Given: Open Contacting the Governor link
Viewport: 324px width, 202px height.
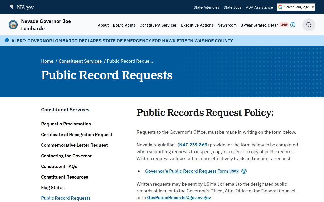Looking at the screenshot, I should click(x=66, y=156).
